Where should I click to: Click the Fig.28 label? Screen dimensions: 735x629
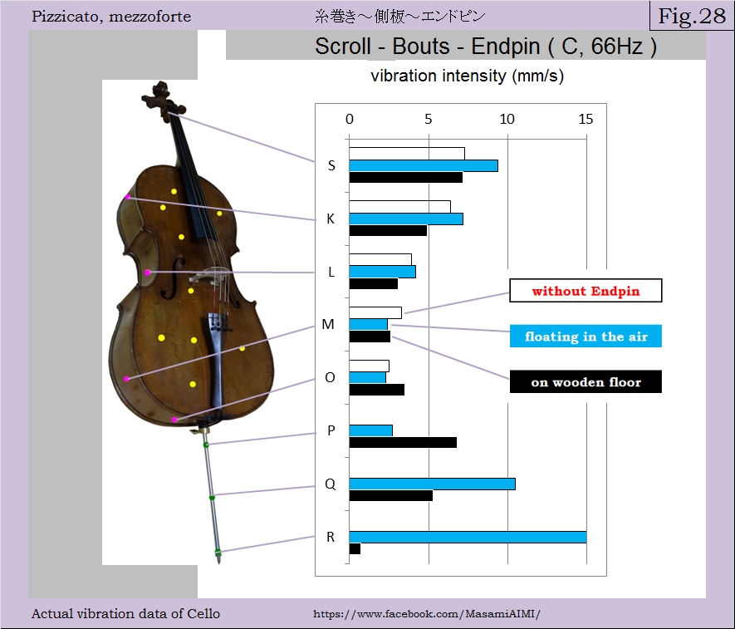(x=691, y=15)
